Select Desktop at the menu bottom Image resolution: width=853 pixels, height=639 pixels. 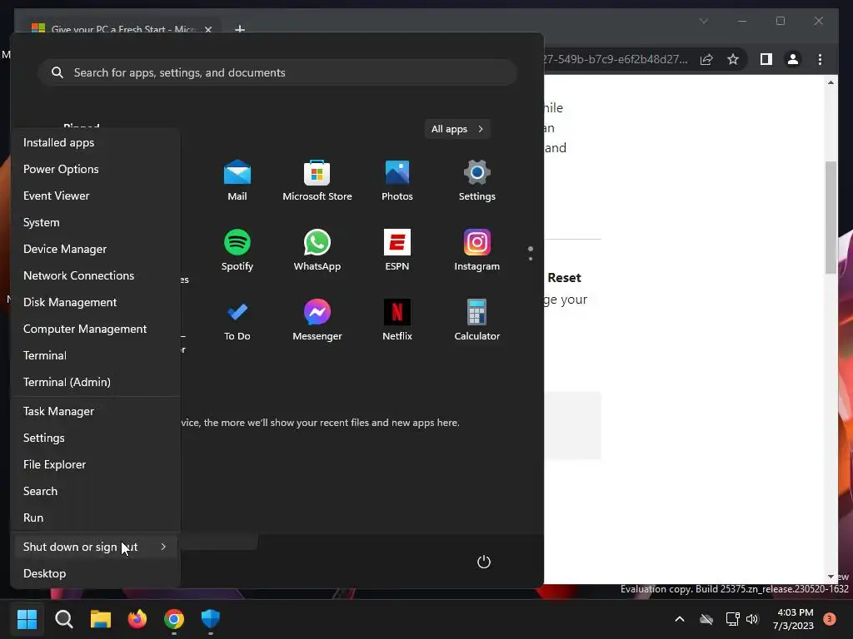coord(95,573)
